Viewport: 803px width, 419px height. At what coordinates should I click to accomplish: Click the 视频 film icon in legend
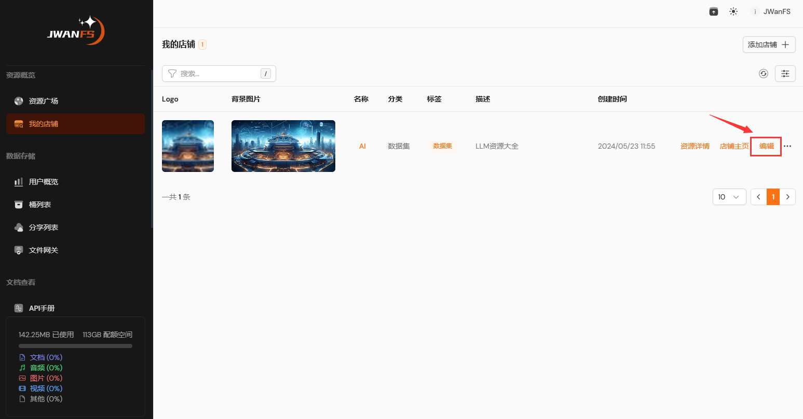[x=22, y=388]
